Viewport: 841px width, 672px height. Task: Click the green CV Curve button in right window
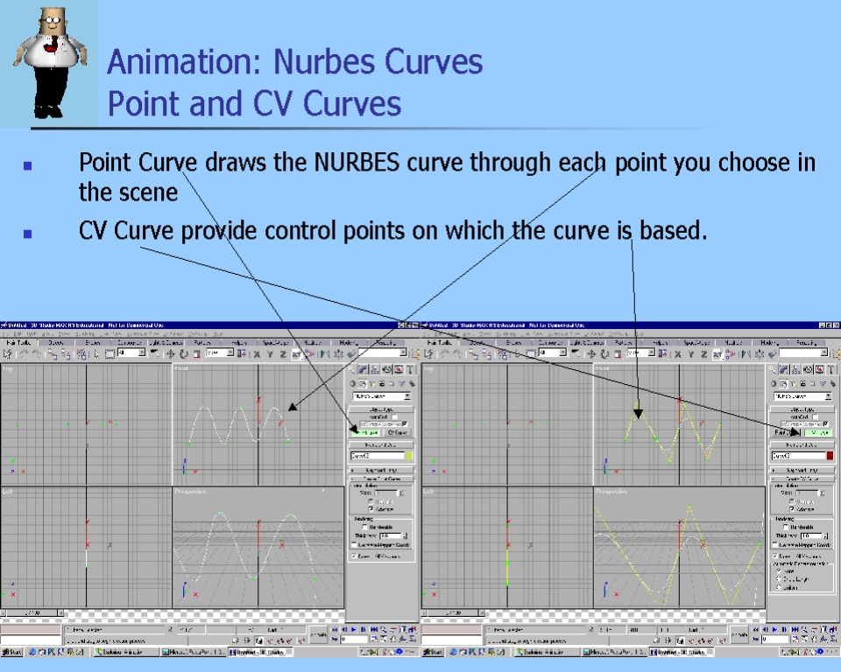tap(818, 432)
